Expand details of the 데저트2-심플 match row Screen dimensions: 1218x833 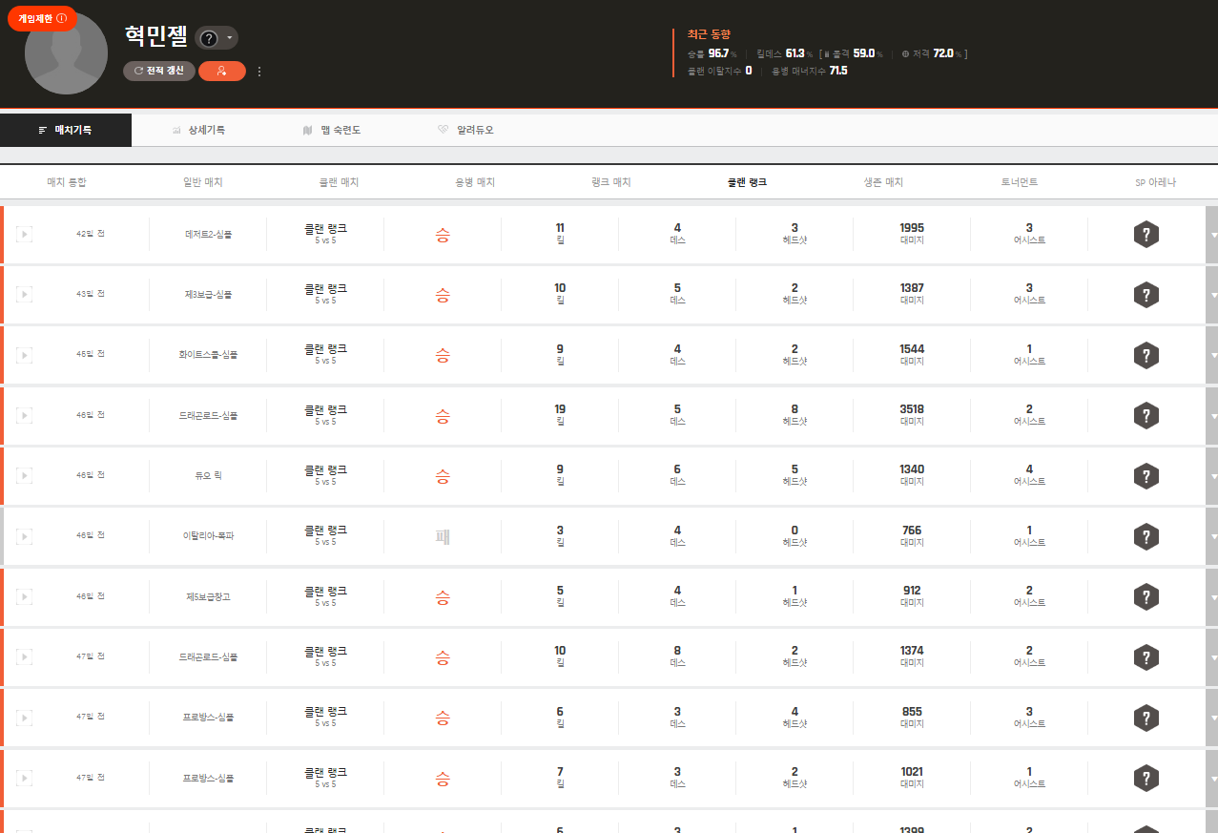click(1211, 235)
